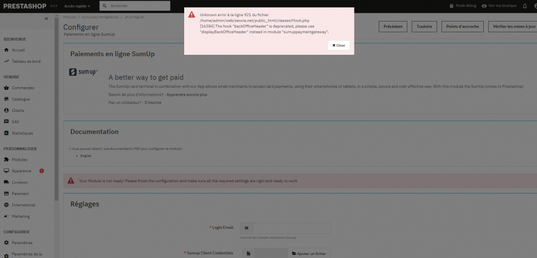Open Mode debug bug icon
The image size is (537, 258).
[452, 6]
